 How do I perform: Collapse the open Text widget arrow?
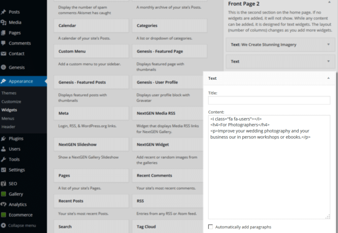(x=328, y=78)
